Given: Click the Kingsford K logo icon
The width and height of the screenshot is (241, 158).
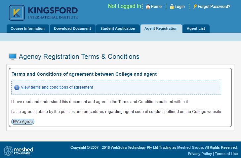Looking at the screenshot, I should click(17, 13).
